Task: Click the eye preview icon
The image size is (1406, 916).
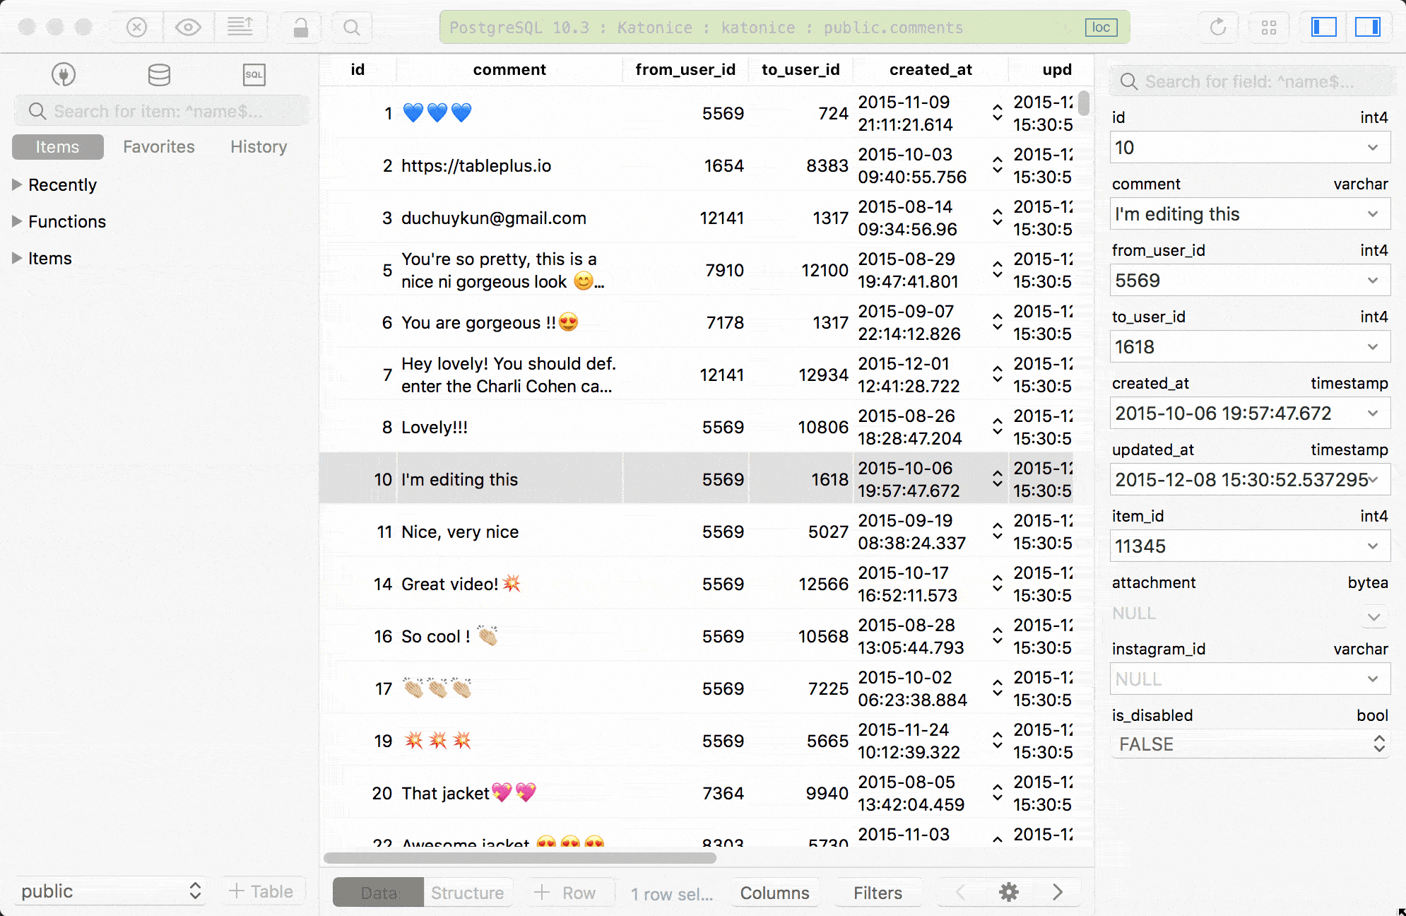Action: (188, 28)
